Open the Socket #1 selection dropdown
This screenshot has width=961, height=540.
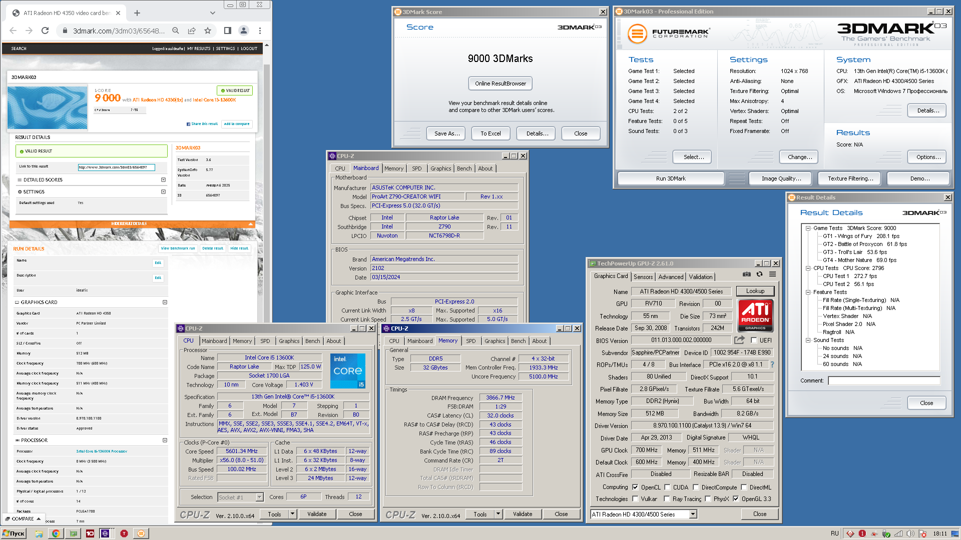(259, 497)
